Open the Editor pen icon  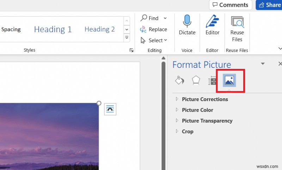[x=212, y=22]
